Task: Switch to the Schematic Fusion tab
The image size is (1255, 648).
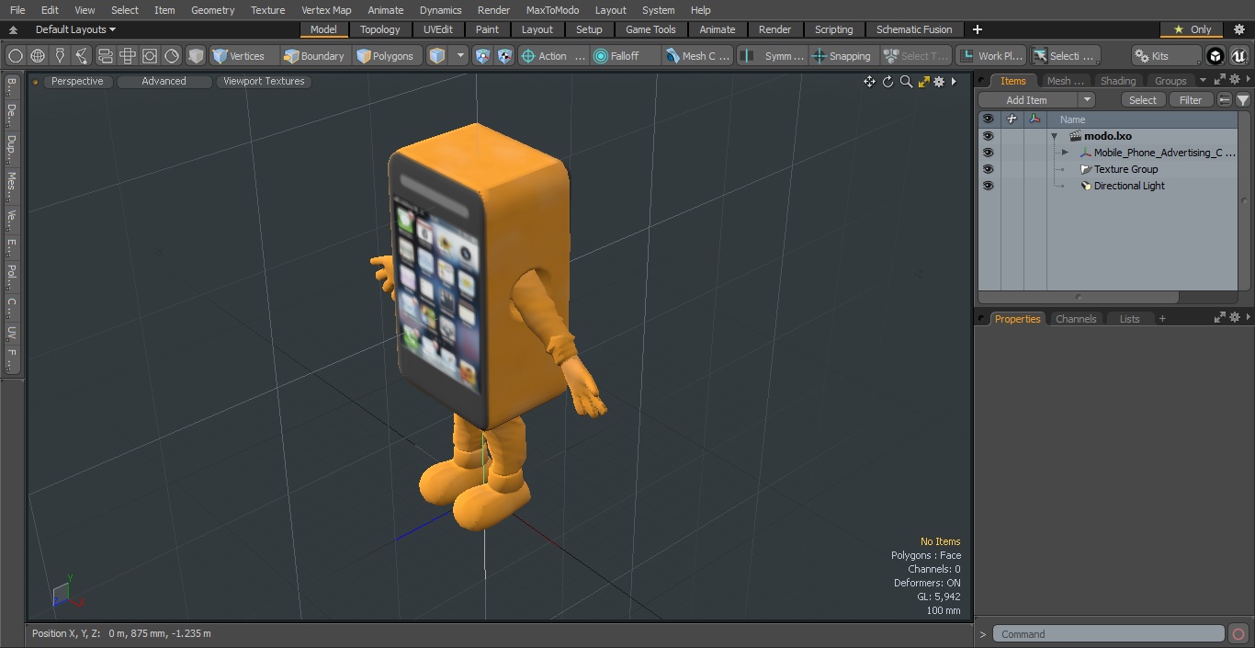Action: tap(914, 29)
